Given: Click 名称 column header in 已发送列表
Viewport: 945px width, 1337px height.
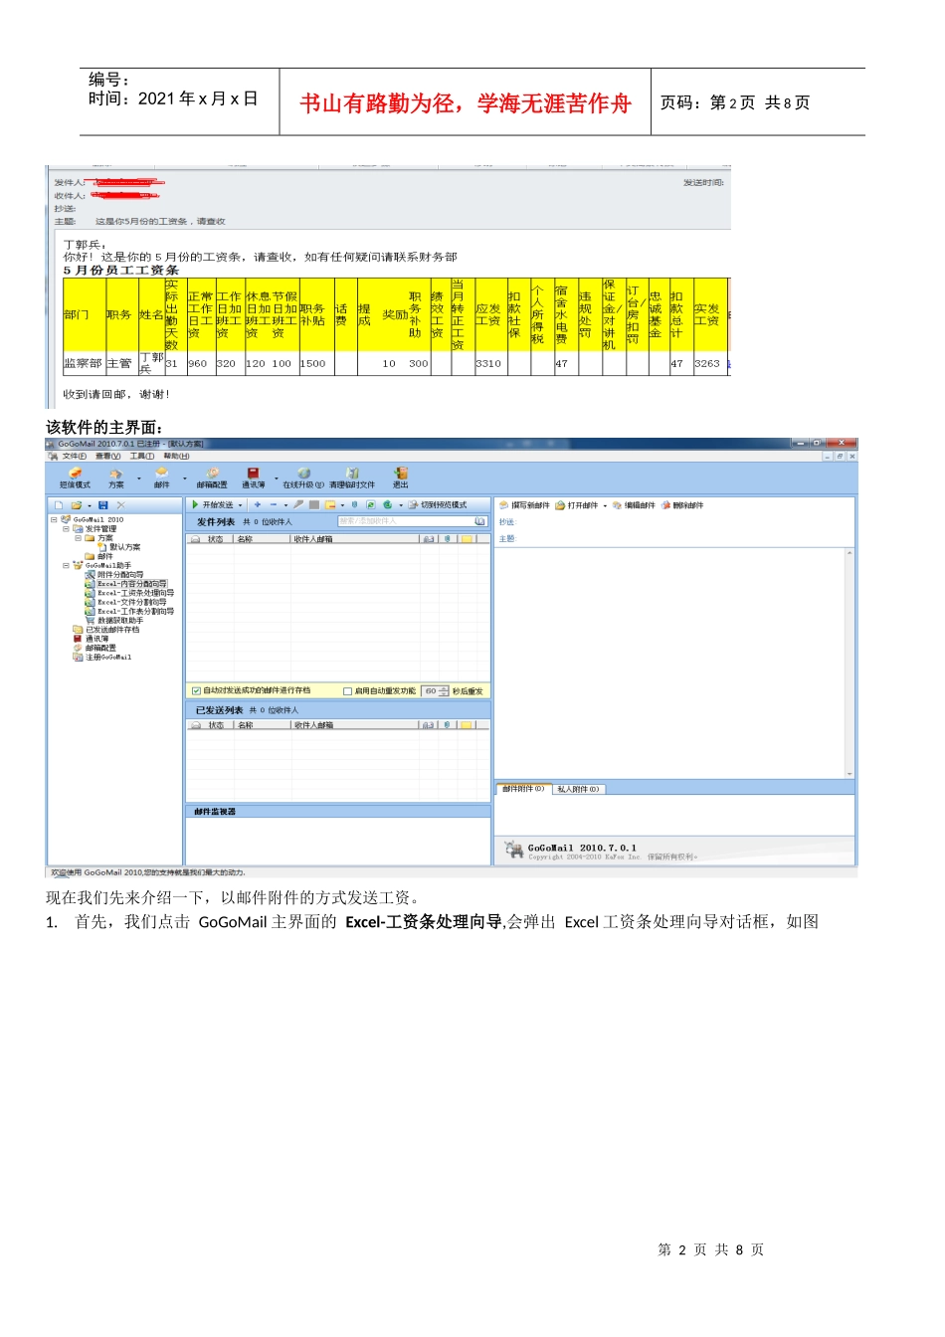Looking at the screenshot, I should point(262,725).
